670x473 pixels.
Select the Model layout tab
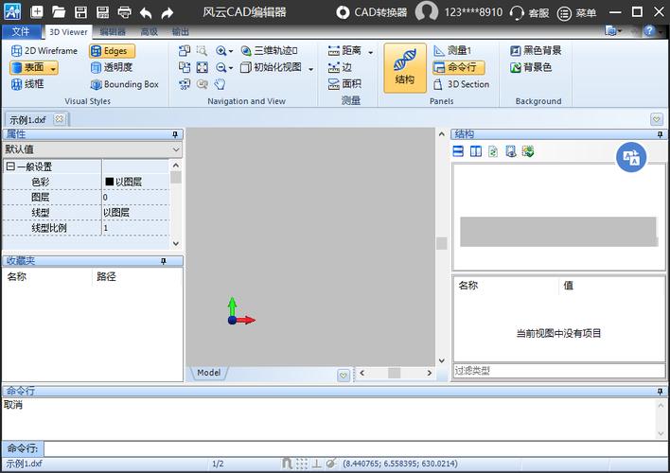click(x=208, y=373)
